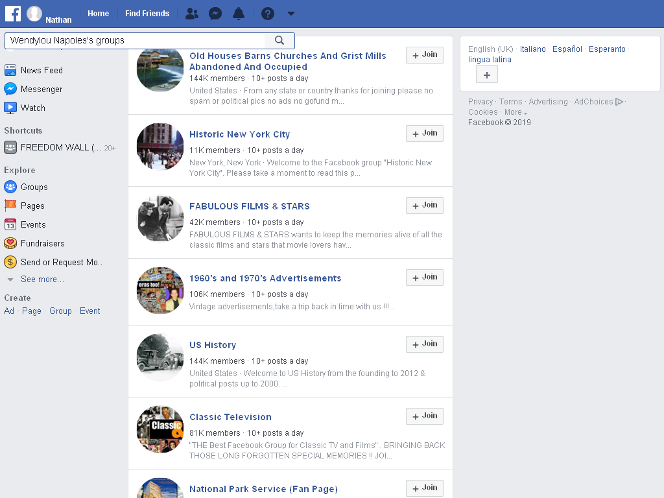Open the FREEDOM WALL shortcut group
Viewport: 664px width, 498px height.
click(x=61, y=147)
